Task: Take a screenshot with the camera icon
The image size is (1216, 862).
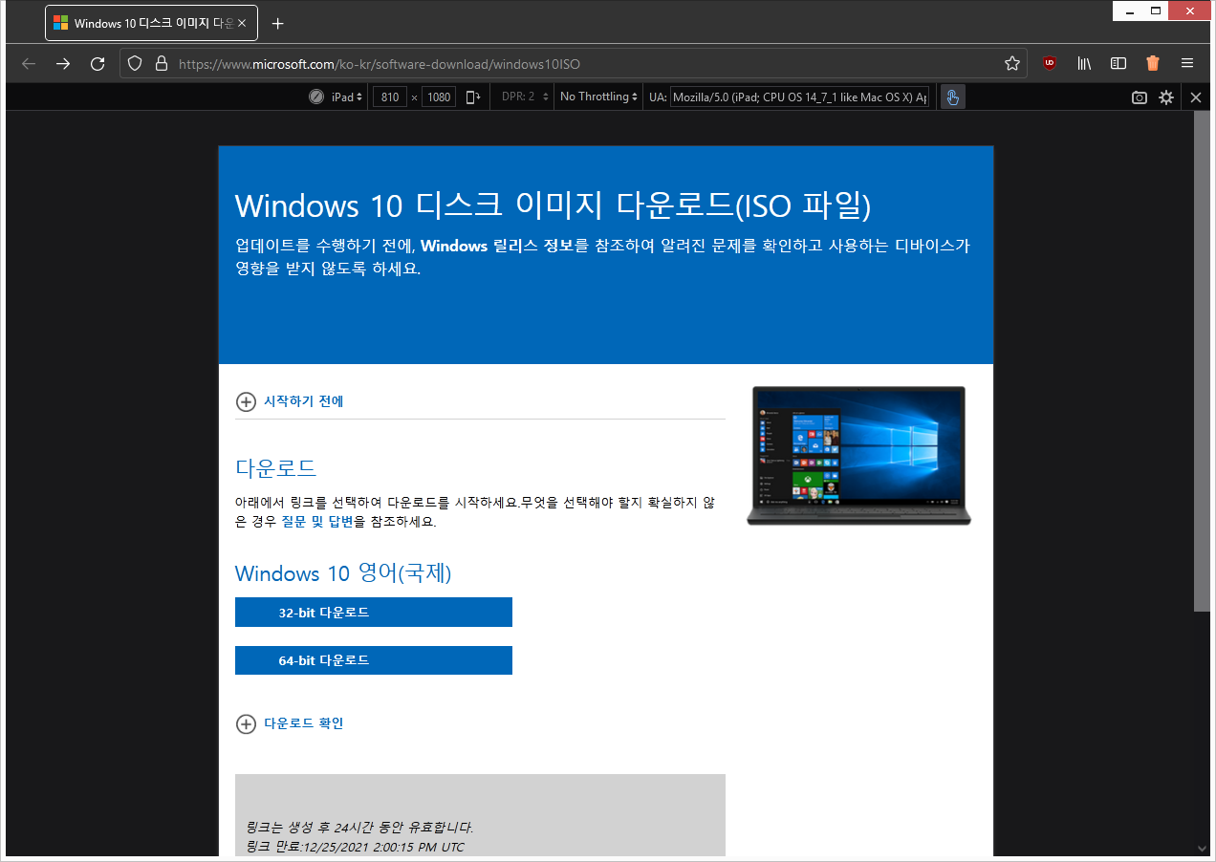Action: (x=1140, y=97)
